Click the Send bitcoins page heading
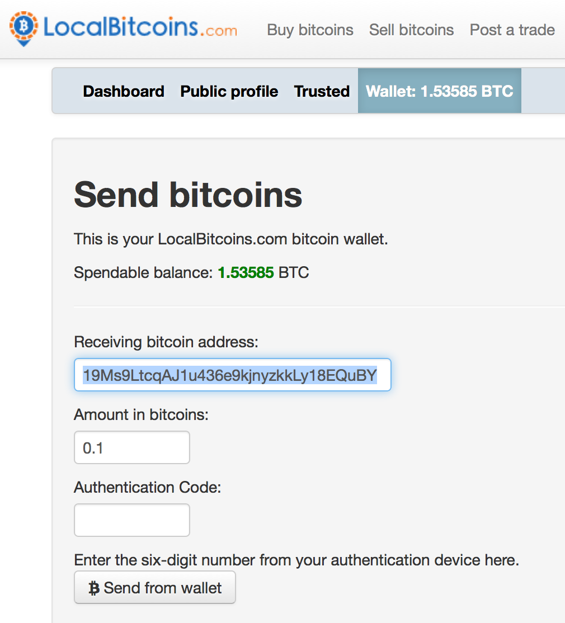This screenshot has height=623, width=565. (187, 195)
